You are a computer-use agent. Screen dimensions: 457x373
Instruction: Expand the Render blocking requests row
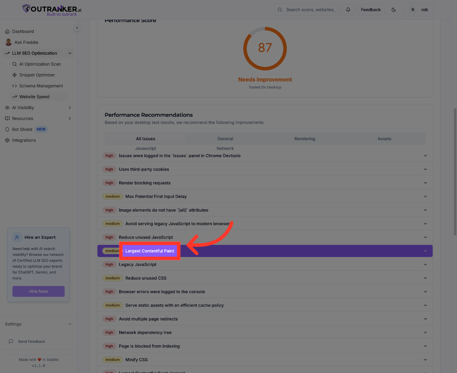point(425,183)
